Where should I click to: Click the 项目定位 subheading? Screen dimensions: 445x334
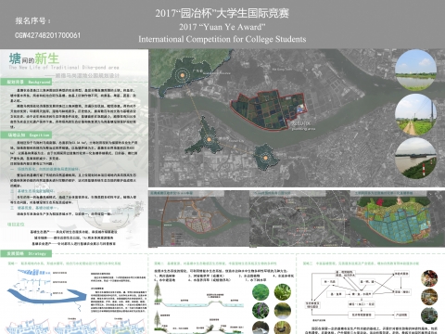pyautogui.click(x=16, y=225)
